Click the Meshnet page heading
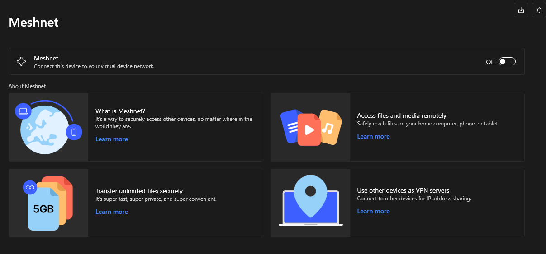546x254 pixels. 34,22
